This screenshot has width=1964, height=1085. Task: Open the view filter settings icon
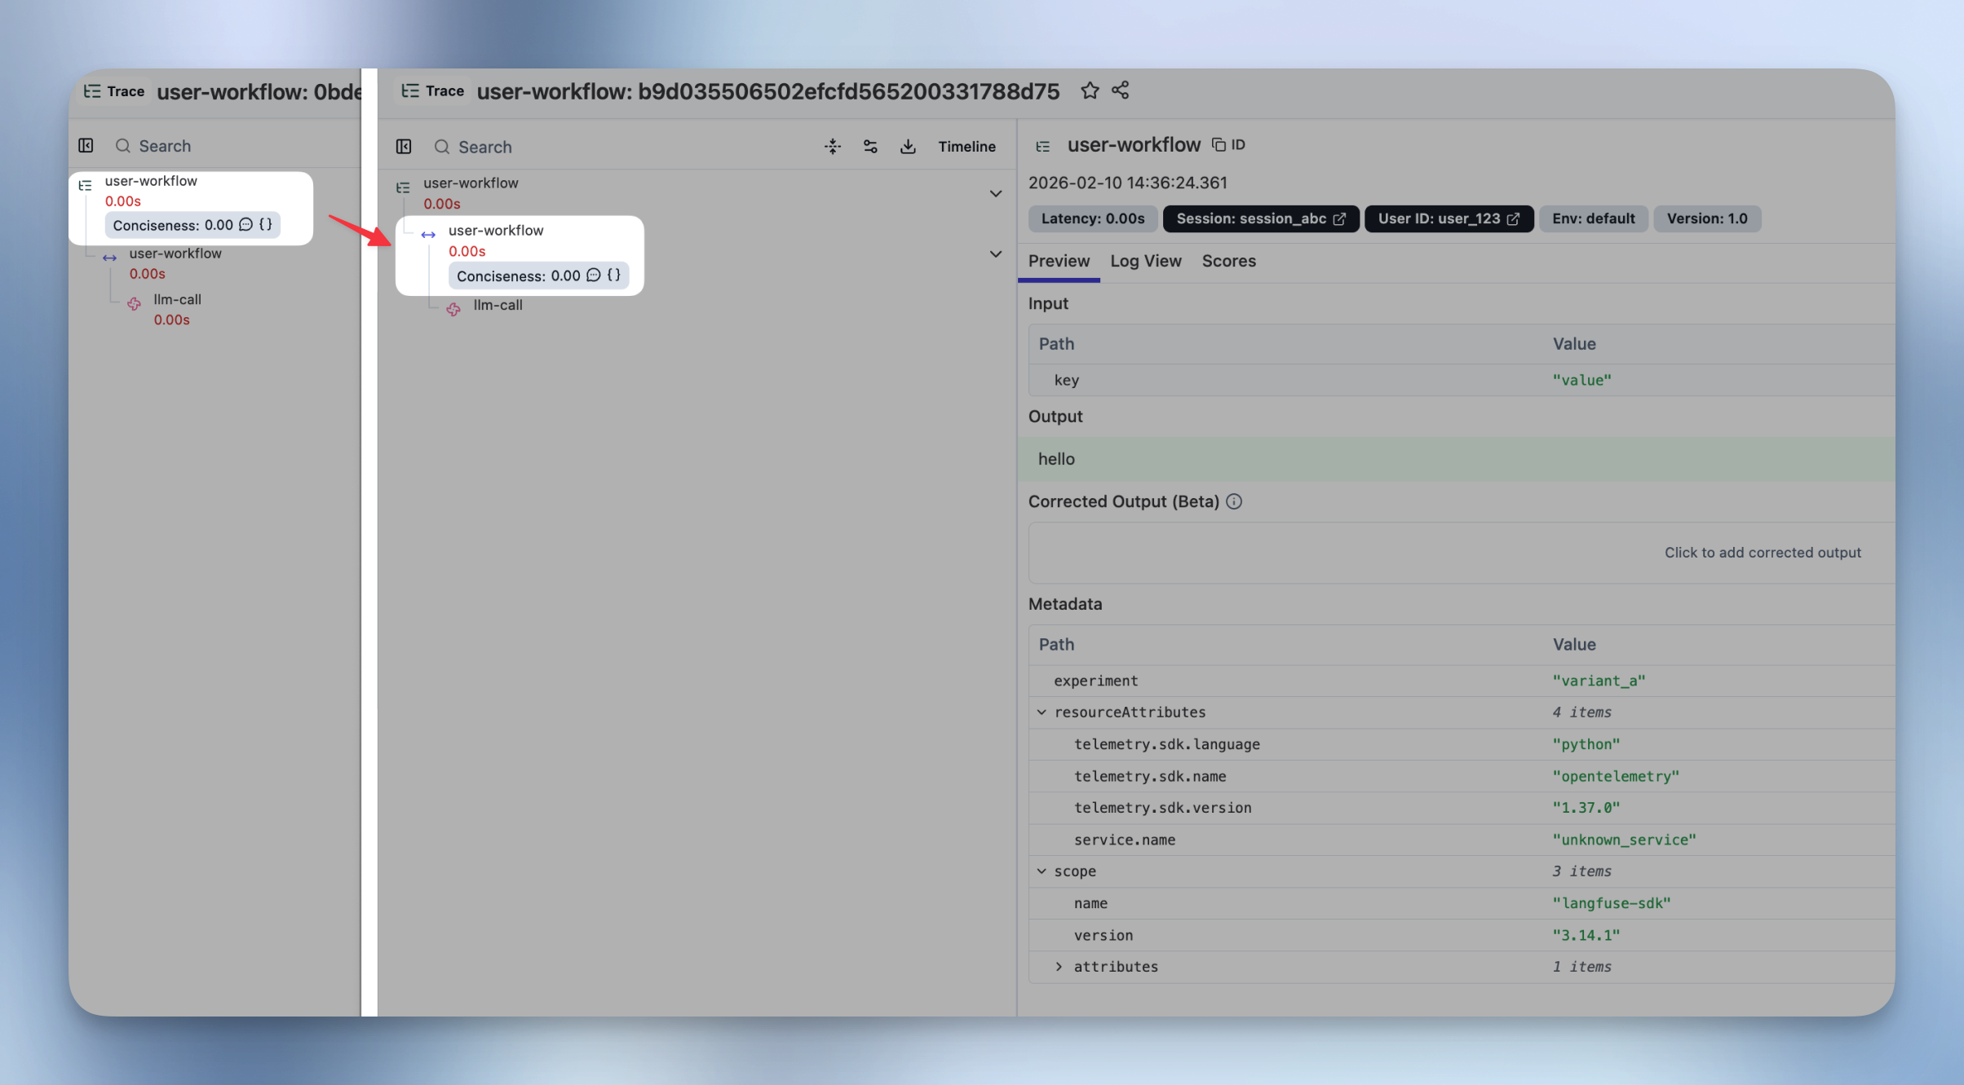click(x=870, y=147)
